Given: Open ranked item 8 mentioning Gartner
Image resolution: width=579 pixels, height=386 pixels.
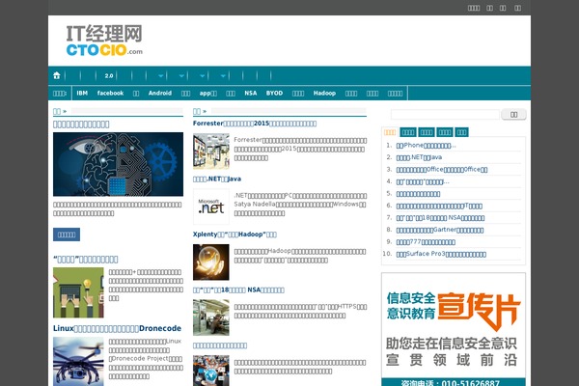Looking at the screenshot, I should pyautogui.click(x=440, y=230).
